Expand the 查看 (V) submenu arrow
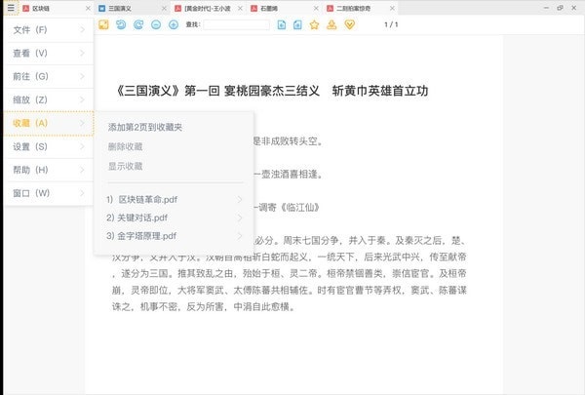Viewport: 585px width, 395px height. coord(83,54)
